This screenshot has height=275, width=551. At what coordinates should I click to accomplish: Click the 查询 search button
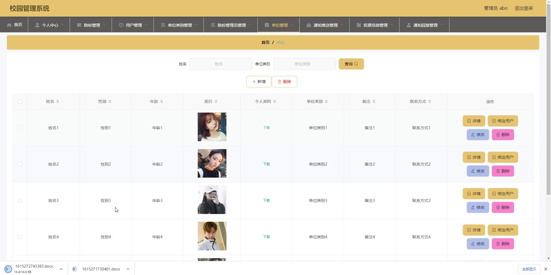[351, 64]
